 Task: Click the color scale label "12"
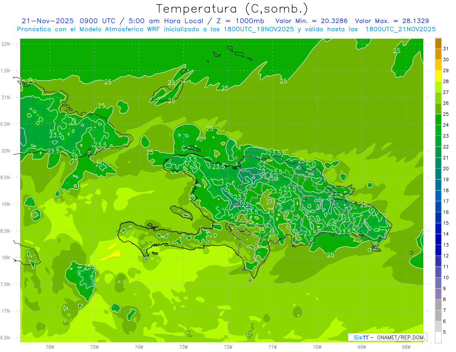(446, 256)
